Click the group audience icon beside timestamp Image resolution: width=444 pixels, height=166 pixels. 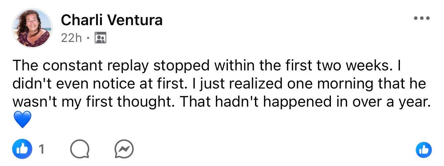[x=101, y=38]
